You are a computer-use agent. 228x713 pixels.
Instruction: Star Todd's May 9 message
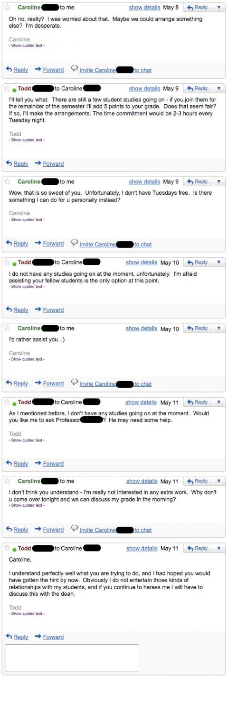pyautogui.click(x=7, y=89)
